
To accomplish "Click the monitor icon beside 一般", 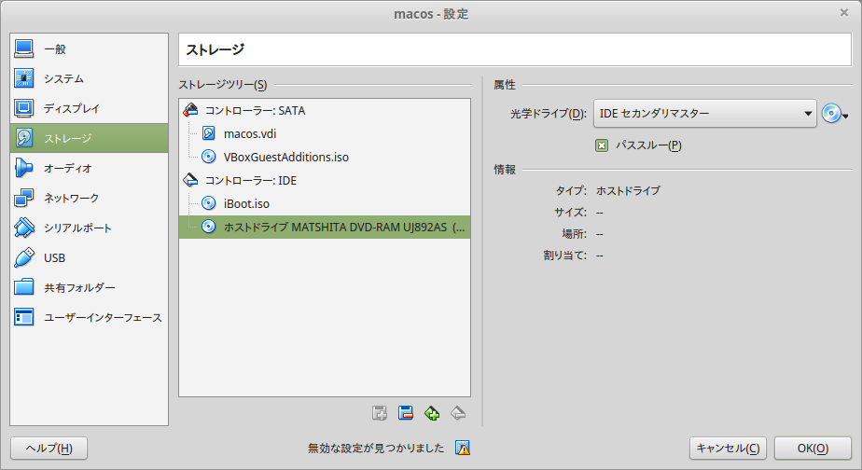I will (x=24, y=48).
